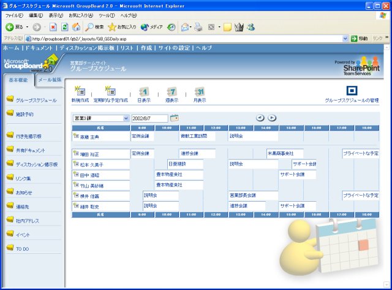This screenshot has width=392, height=290.
Task: Switch to the メール拡張 tab
Action: point(49,80)
